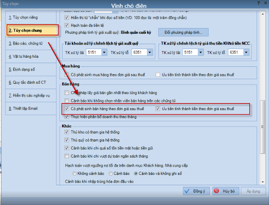Select the 'Cảnh báo' radio option
The width and height of the screenshot is (269, 205).
[x=110, y=174]
